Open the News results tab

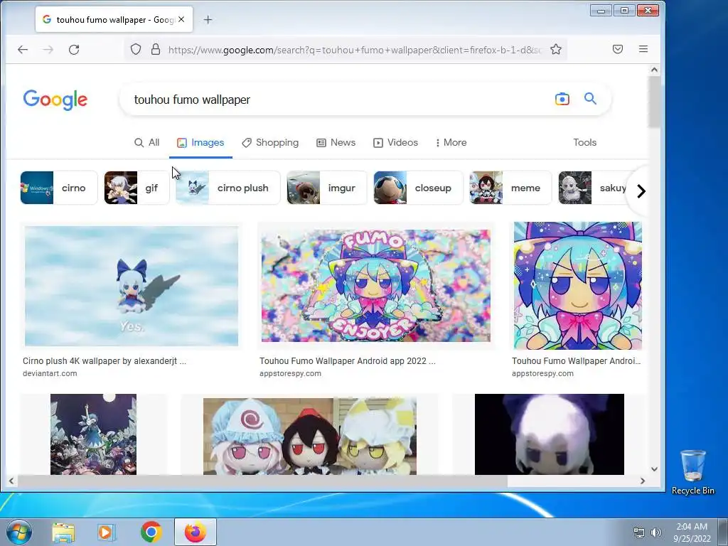(x=336, y=142)
